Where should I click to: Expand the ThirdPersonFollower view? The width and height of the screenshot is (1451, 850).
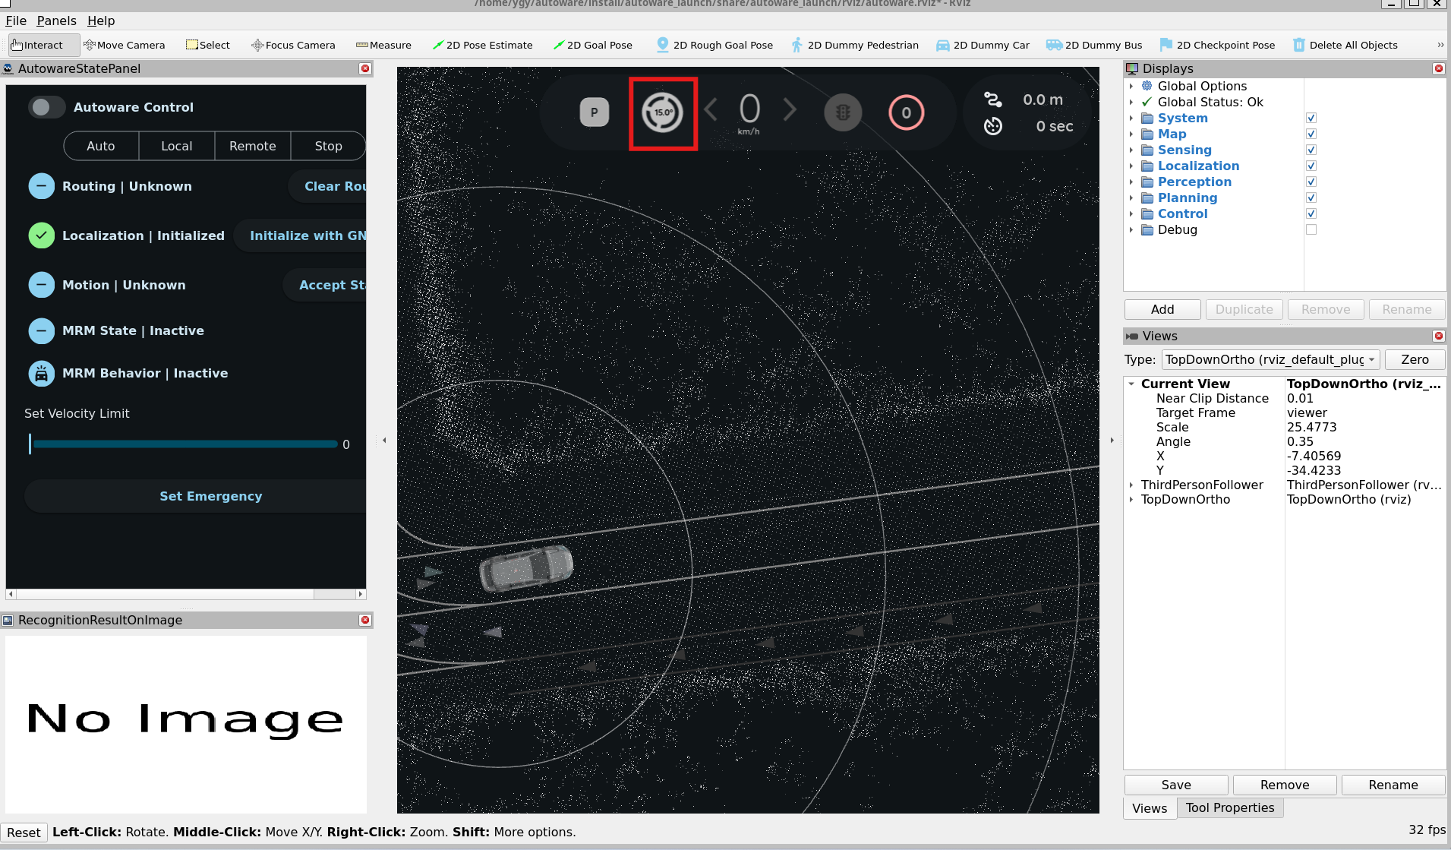click(x=1131, y=485)
